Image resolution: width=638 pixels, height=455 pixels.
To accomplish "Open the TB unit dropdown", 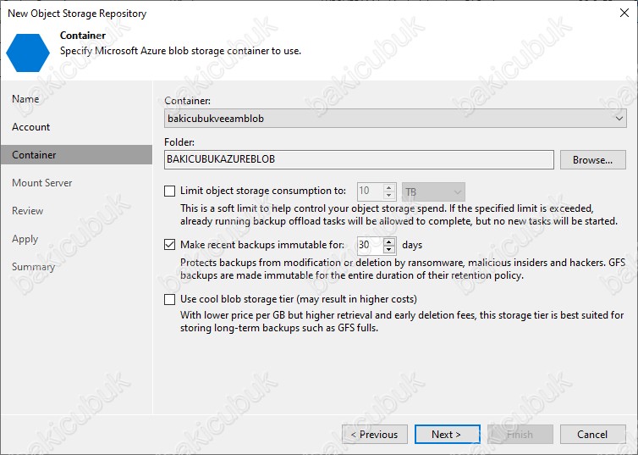I will point(433,191).
